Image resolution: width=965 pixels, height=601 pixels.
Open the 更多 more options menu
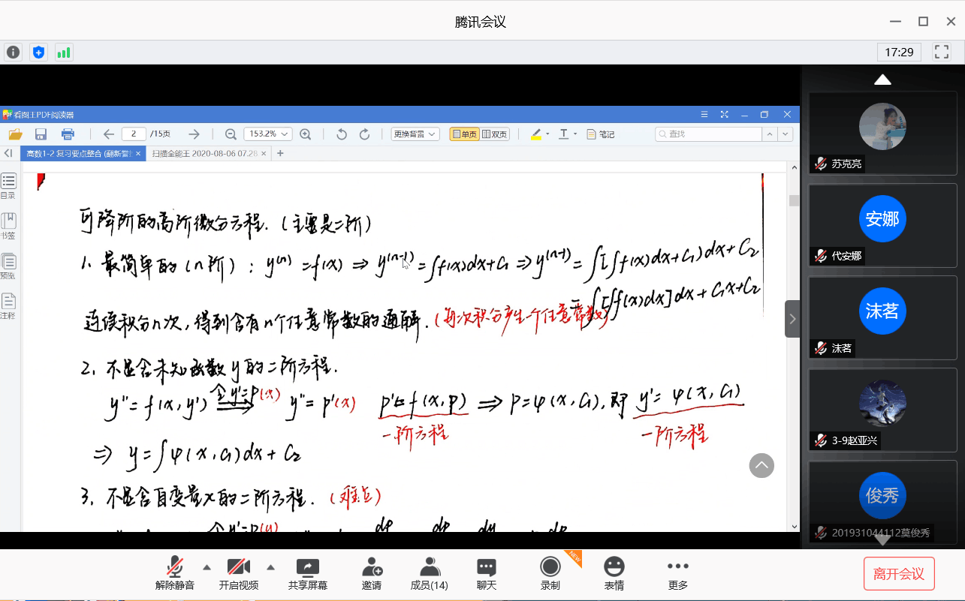(677, 573)
